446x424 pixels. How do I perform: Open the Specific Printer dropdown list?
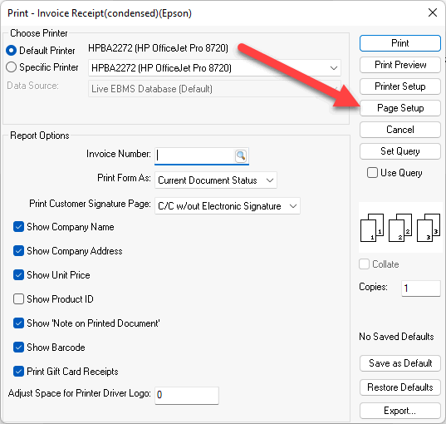coord(214,68)
